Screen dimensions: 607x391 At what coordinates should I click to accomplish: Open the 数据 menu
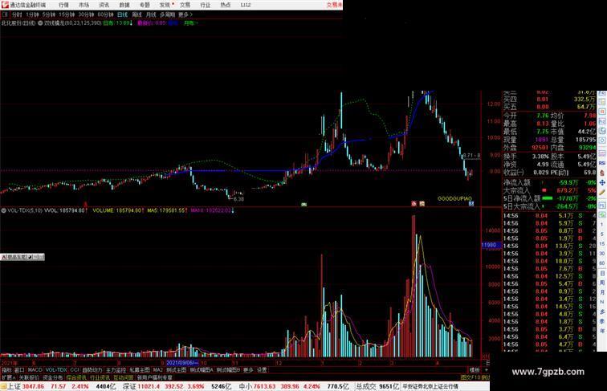pos(124,5)
